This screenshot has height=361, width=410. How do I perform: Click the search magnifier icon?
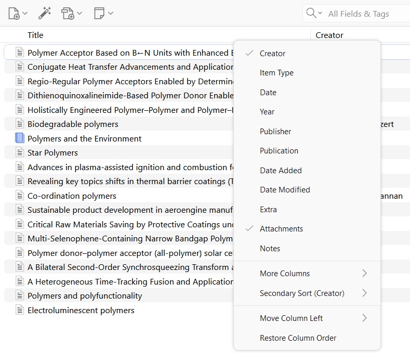[x=311, y=14]
